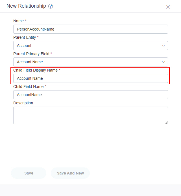
Task: Open the Parent Primary Field combo box
Action: 91,62
